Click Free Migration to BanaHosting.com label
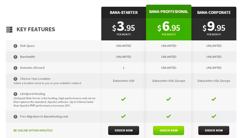 44,117
